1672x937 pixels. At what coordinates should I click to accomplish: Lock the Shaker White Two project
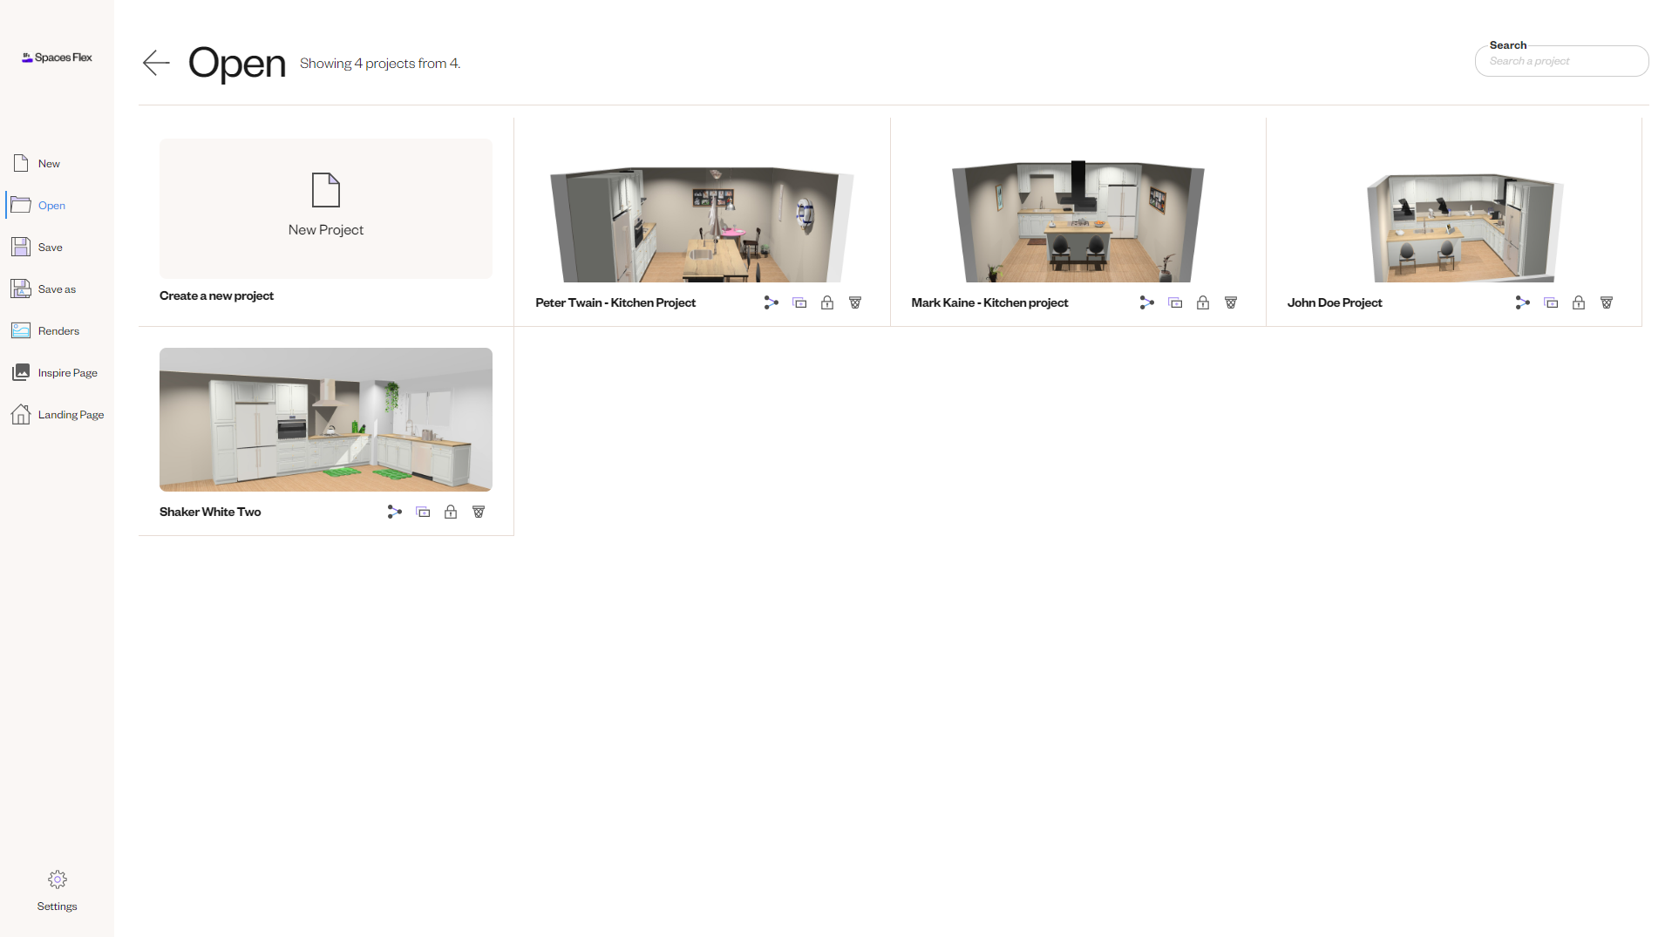[451, 512]
